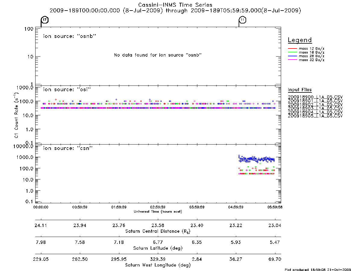Screen dimensions: 351x271
Task: Click the 'Saturn Central Distance (Rs)' axis label
Action: 158,231
